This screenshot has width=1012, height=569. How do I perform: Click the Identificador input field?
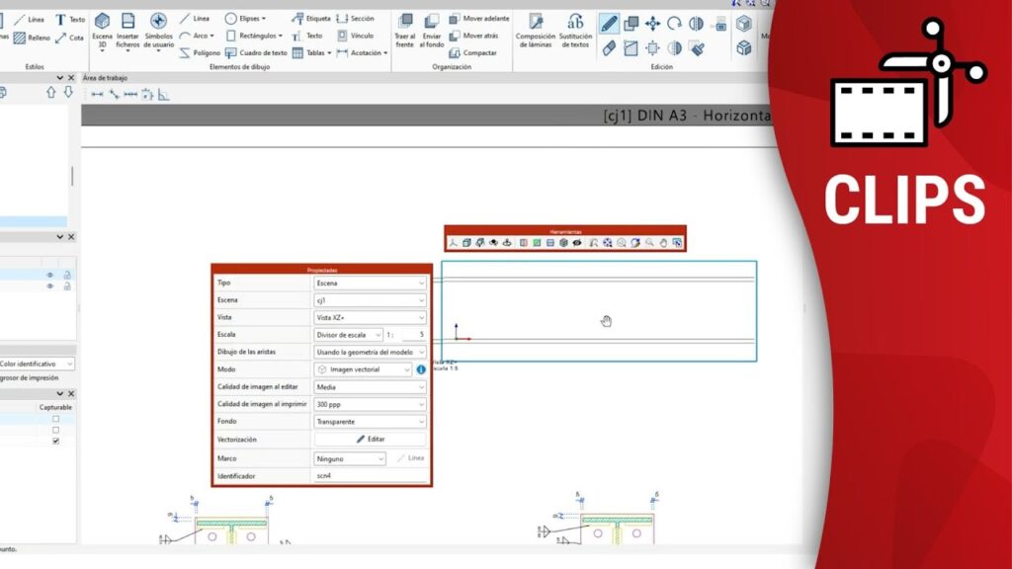[x=370, y=476]
